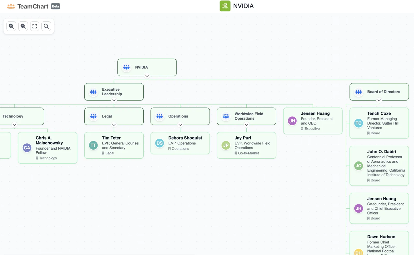Click the Board of Directors group icon
Viewport: 414px width, 255px height.
pos(359,92)
